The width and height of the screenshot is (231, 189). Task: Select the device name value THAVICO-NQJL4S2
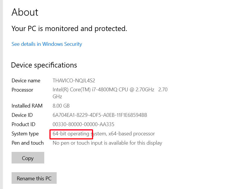click(74, 81)
